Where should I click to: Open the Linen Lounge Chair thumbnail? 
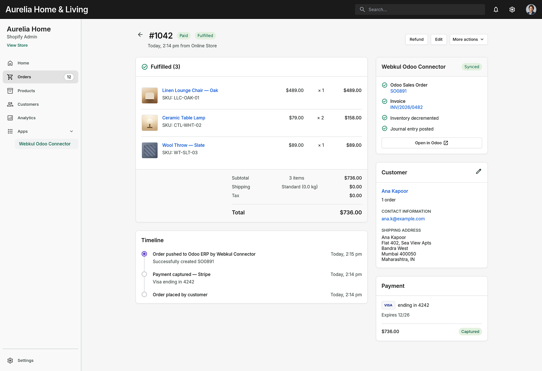click(150, 95)
